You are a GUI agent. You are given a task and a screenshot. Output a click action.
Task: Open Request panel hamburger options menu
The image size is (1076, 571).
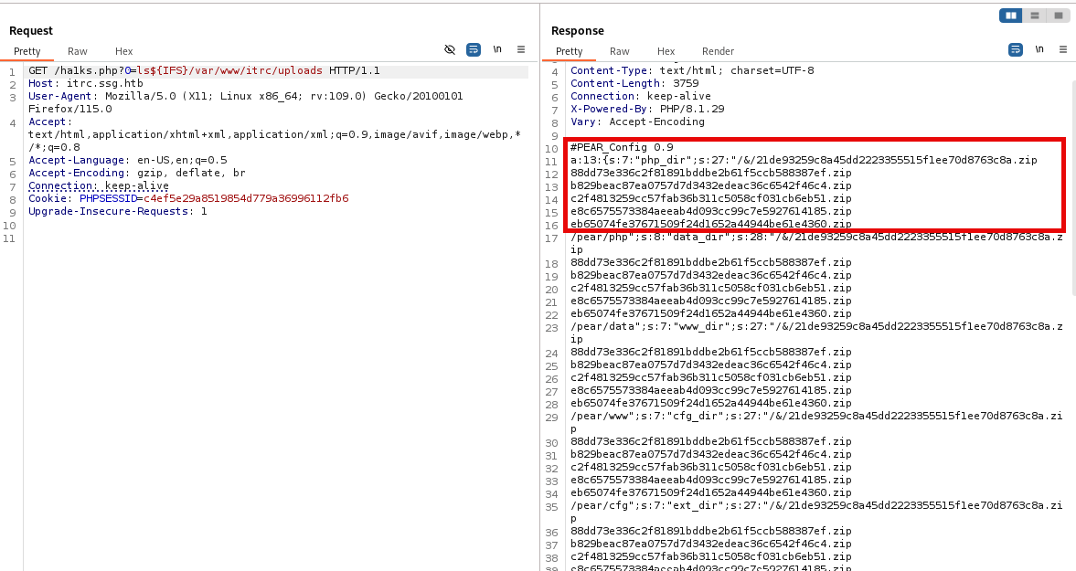[x=521, y=49]
